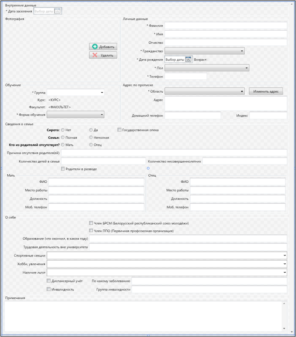Click the Добавить photo button
The width and height of the screenshot is (296, 337).
click(x=103, y=47)
